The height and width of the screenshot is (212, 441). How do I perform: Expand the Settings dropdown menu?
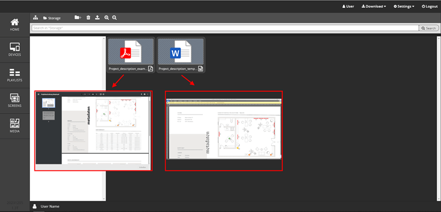tap(404, 6)
